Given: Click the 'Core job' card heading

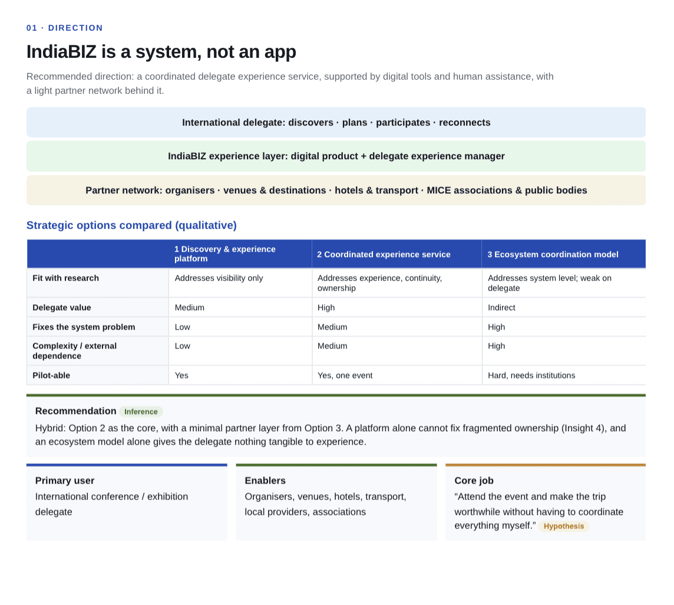Looking at the screenshot, I should pyautogui.click(x=474, y=481).
